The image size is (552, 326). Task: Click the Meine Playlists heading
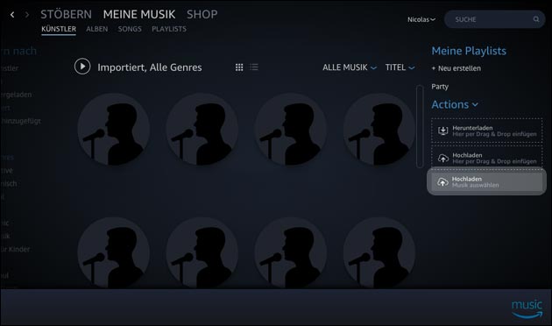469,51
